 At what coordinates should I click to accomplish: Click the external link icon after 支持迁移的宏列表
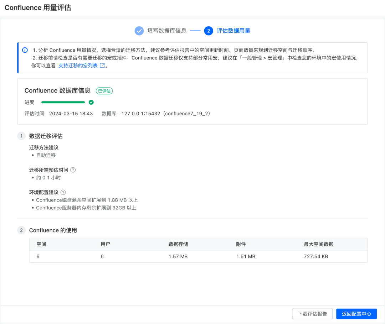(x=102, y=66)
